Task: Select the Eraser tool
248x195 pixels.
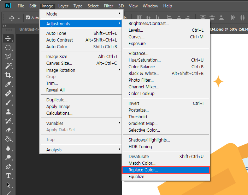Action: tap(8, 130)
